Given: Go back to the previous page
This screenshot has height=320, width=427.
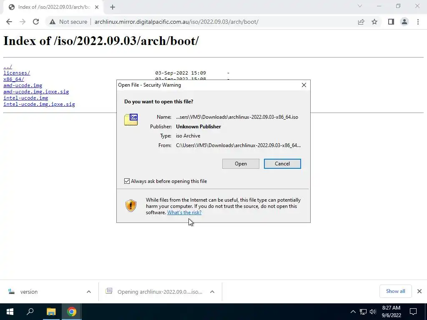Looking at the screenshot, I should [9, 22].
